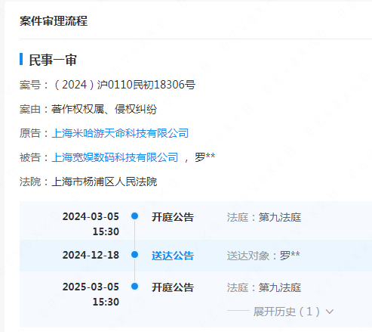The width and height of the screenshot is (372, 332).
Task: Open the 送达公告 link
Action: [173, 256]
